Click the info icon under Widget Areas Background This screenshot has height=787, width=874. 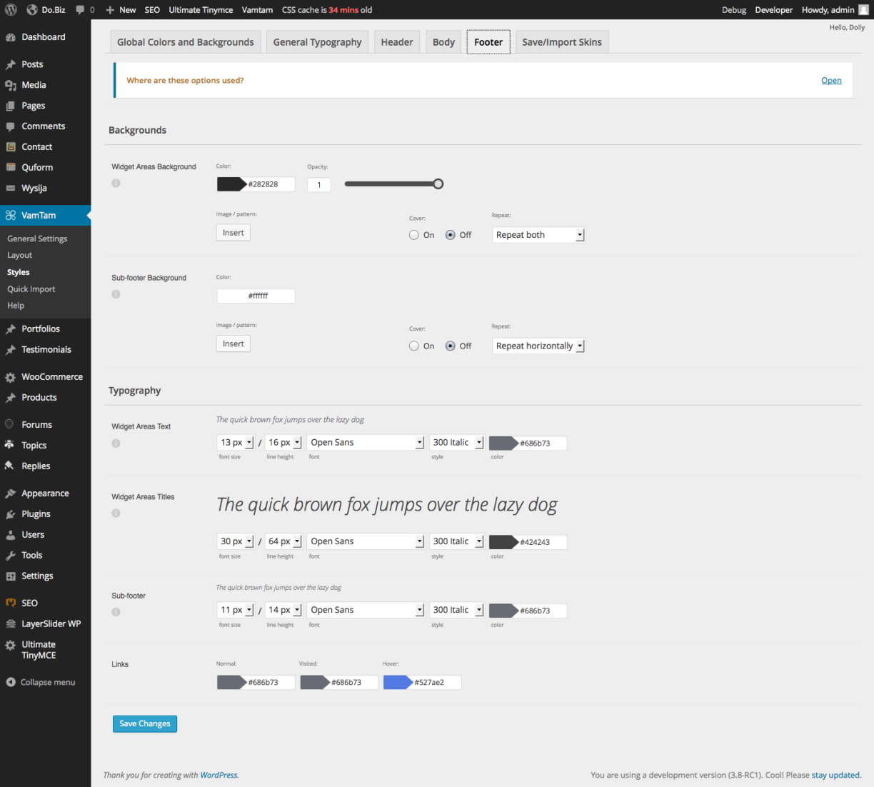(116, 184)
